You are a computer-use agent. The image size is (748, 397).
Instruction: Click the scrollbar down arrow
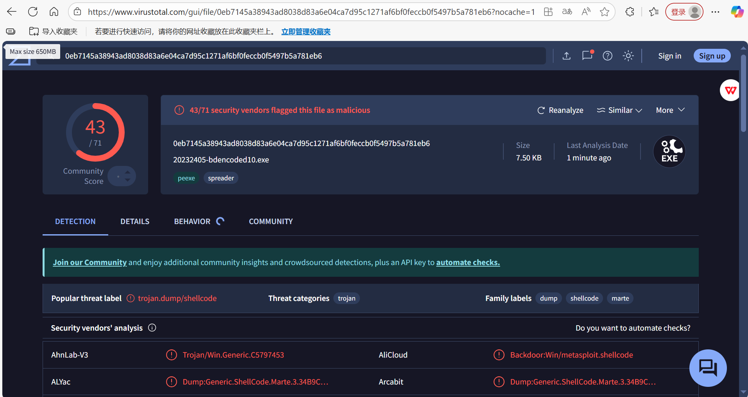pos(743,392)
